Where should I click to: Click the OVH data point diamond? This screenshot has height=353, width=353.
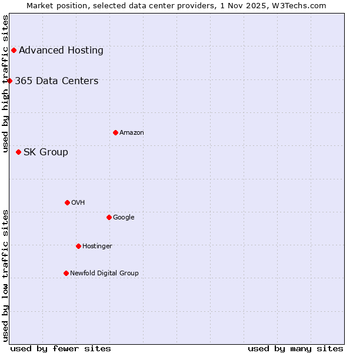pyautogui.click(x=67, y=202)
